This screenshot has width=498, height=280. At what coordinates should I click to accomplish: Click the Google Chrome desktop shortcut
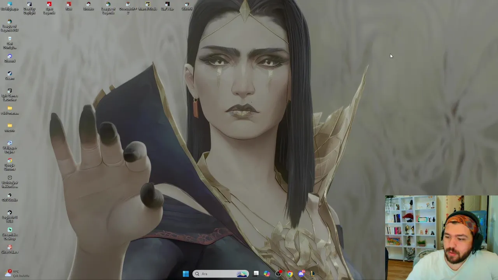[10, 165]
